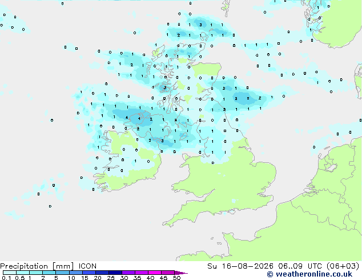
Task: Click the 45–50 mm legend color swatch
Action: coord(168,273)
